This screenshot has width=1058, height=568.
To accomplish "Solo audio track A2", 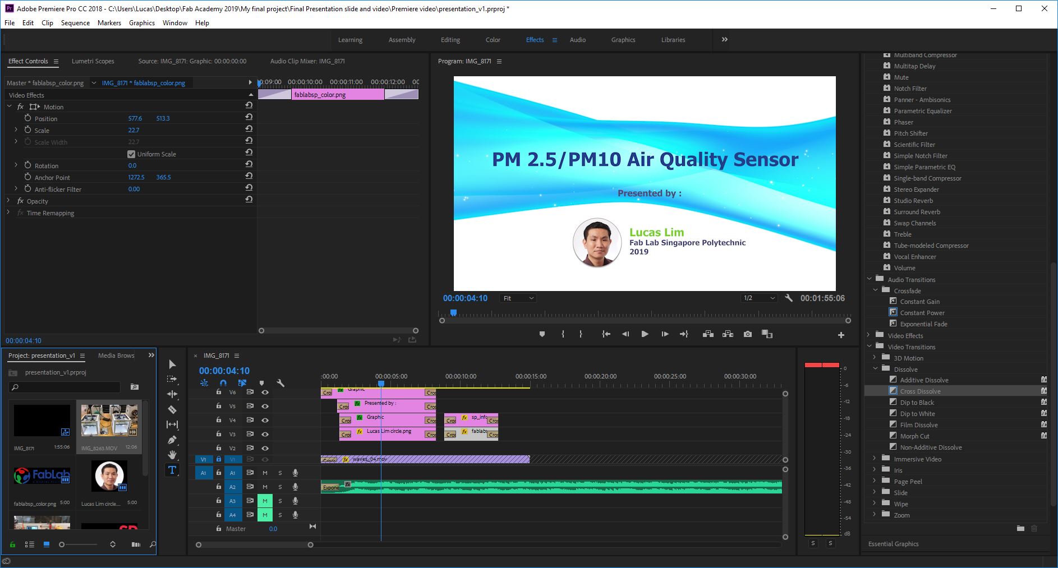I will 280,487.
